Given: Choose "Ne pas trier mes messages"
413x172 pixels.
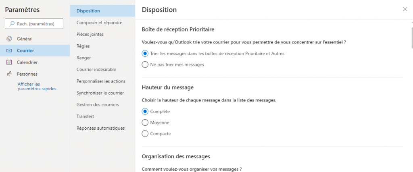Looking at the screenshot, I should [145, 64].
